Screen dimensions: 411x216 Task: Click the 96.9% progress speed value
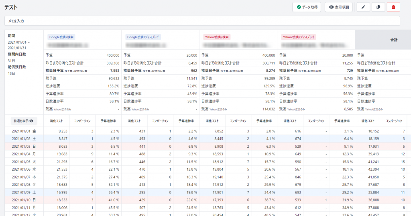(348, 86)
